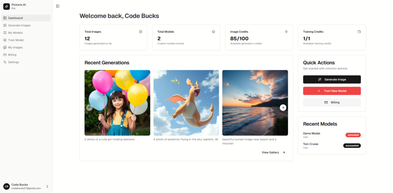The width and height of the screenshot is (393, 193).
Task: Click the Total Images card icon
Action: [x=141, y=32]
